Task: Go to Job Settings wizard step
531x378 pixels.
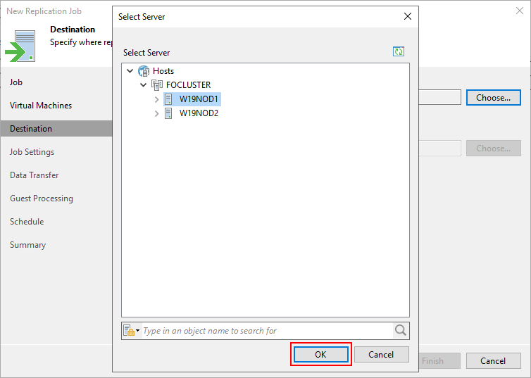Action: (x=32, y=152)
